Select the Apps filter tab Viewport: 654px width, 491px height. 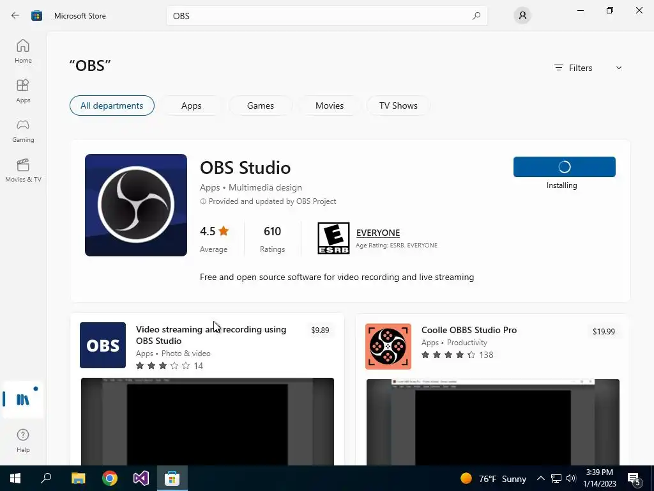point(192,105)
